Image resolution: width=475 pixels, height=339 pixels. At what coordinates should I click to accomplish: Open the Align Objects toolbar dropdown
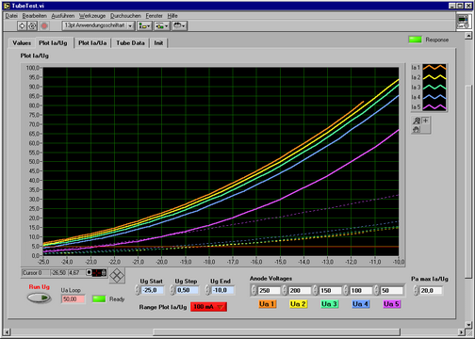click(144, 25)
